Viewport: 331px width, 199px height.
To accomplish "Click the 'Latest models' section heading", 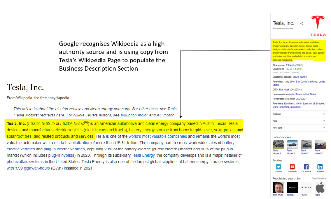I will (x=282, y=137).
